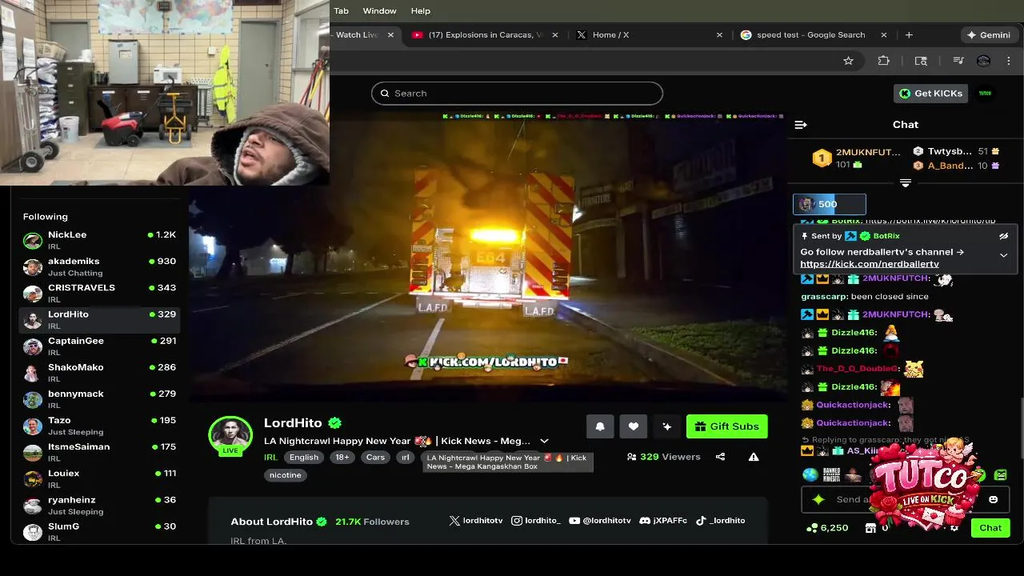The width and height of the screenshot is (1024, 576).
Task: Click the Gemini button in Chrome
Action: click(988, 35)
